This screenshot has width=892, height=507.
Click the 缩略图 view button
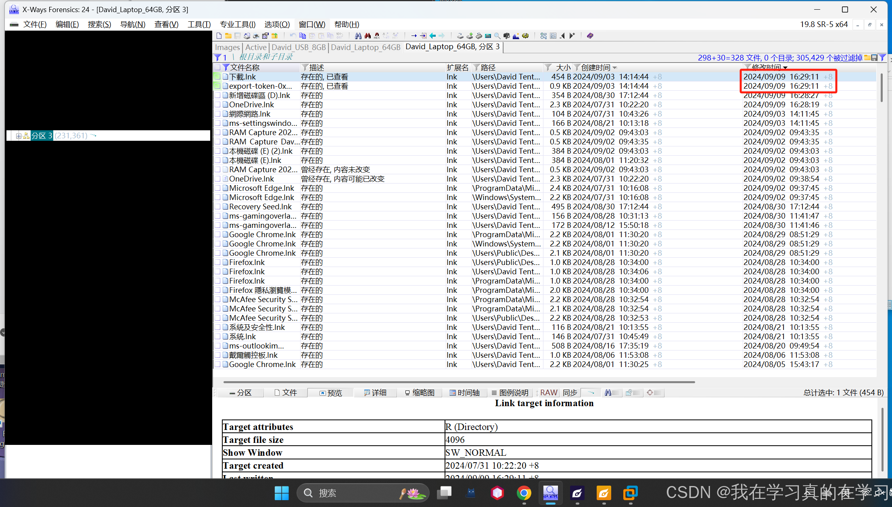[420, 392]
